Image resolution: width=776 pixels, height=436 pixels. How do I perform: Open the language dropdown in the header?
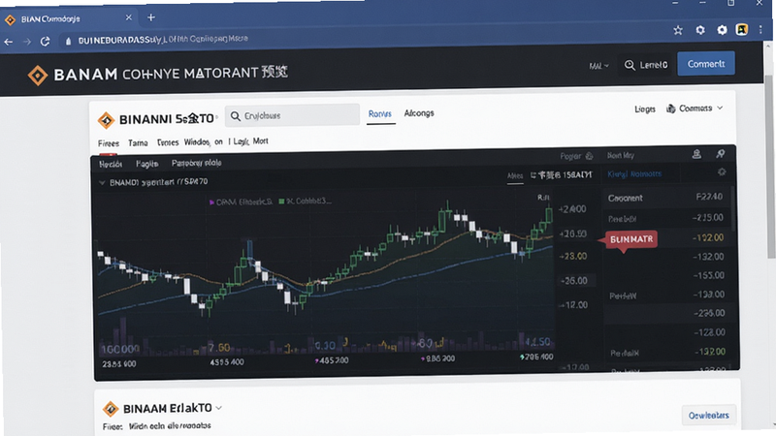(x=598, y=66)
